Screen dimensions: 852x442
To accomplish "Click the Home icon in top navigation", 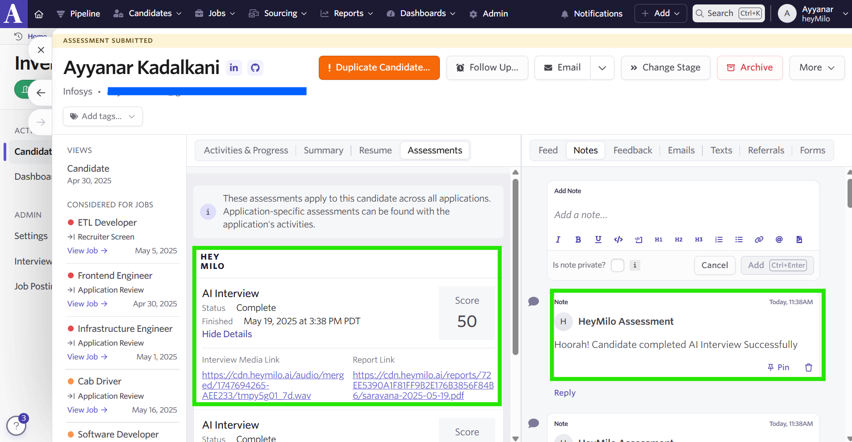I will [x=39, y=14].
